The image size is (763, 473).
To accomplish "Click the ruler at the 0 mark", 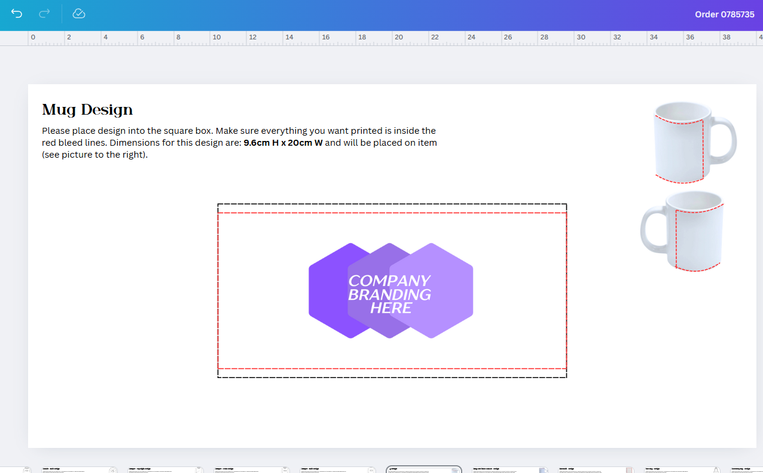I will pyautogui.click(x=33, y=38).
